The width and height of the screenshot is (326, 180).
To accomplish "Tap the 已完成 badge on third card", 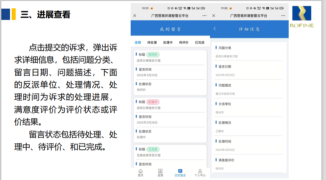I will 153,149.
